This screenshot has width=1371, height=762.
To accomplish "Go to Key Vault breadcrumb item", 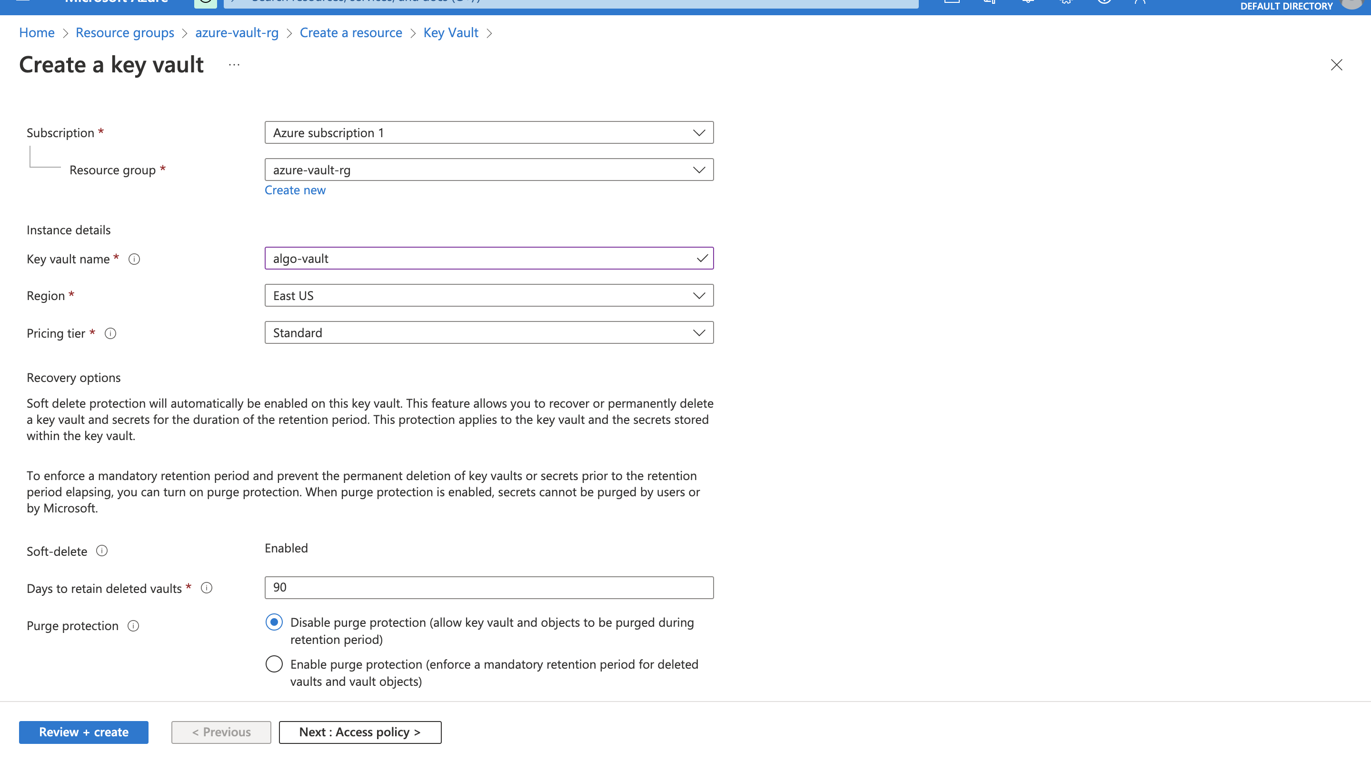I will (450, 32).
